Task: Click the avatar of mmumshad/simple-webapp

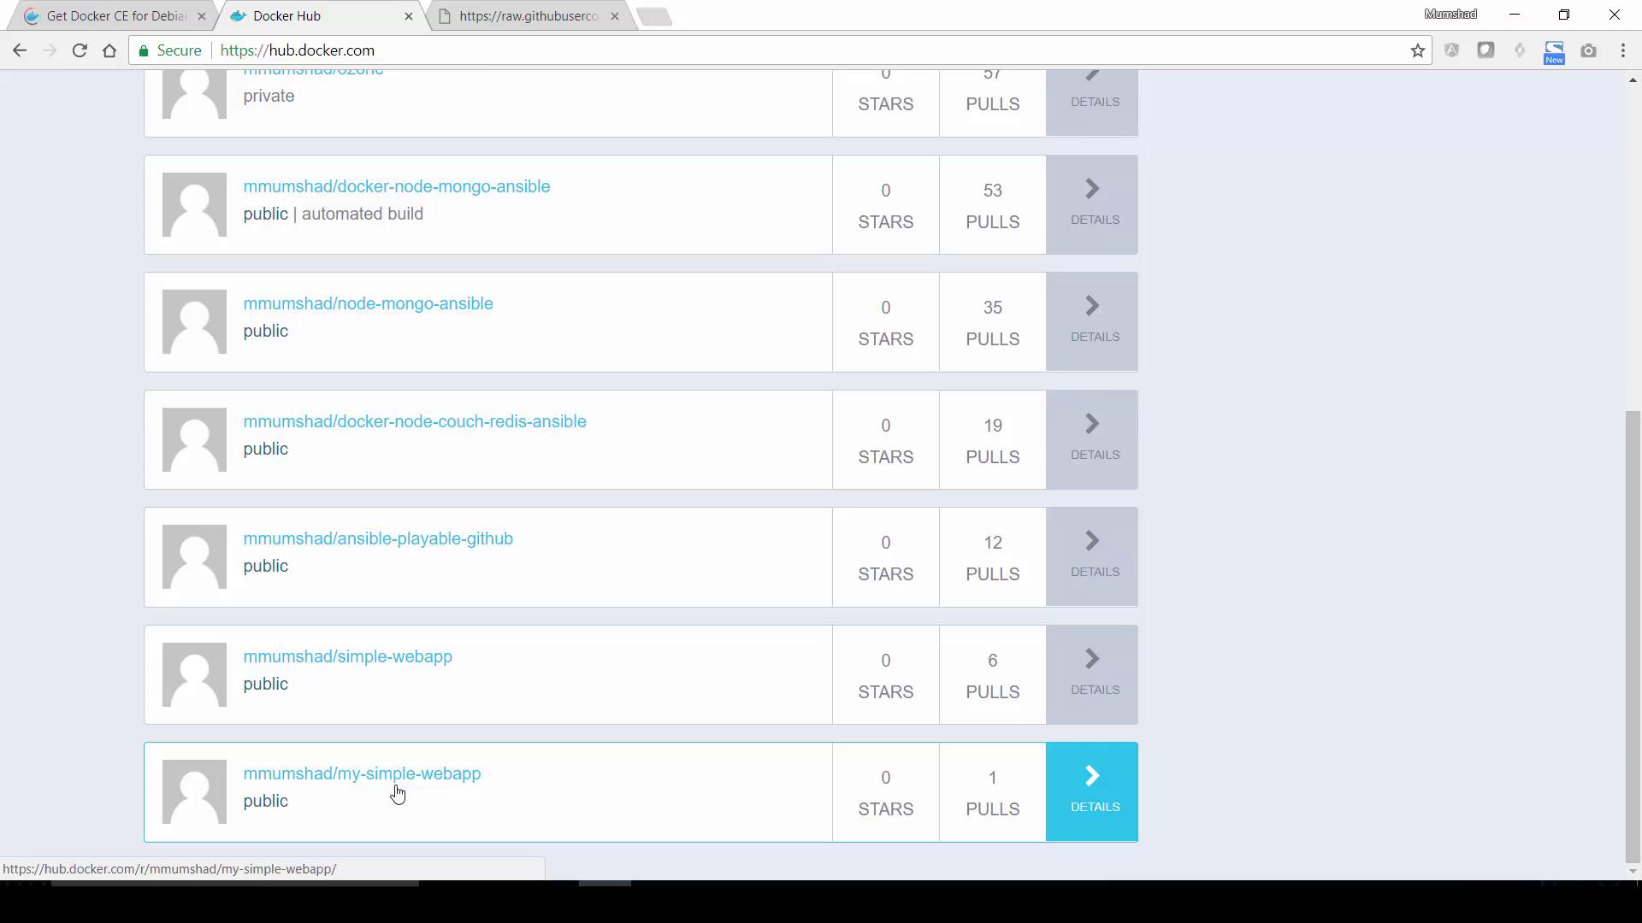Action: pyautogui.click(x=194, y=674)
